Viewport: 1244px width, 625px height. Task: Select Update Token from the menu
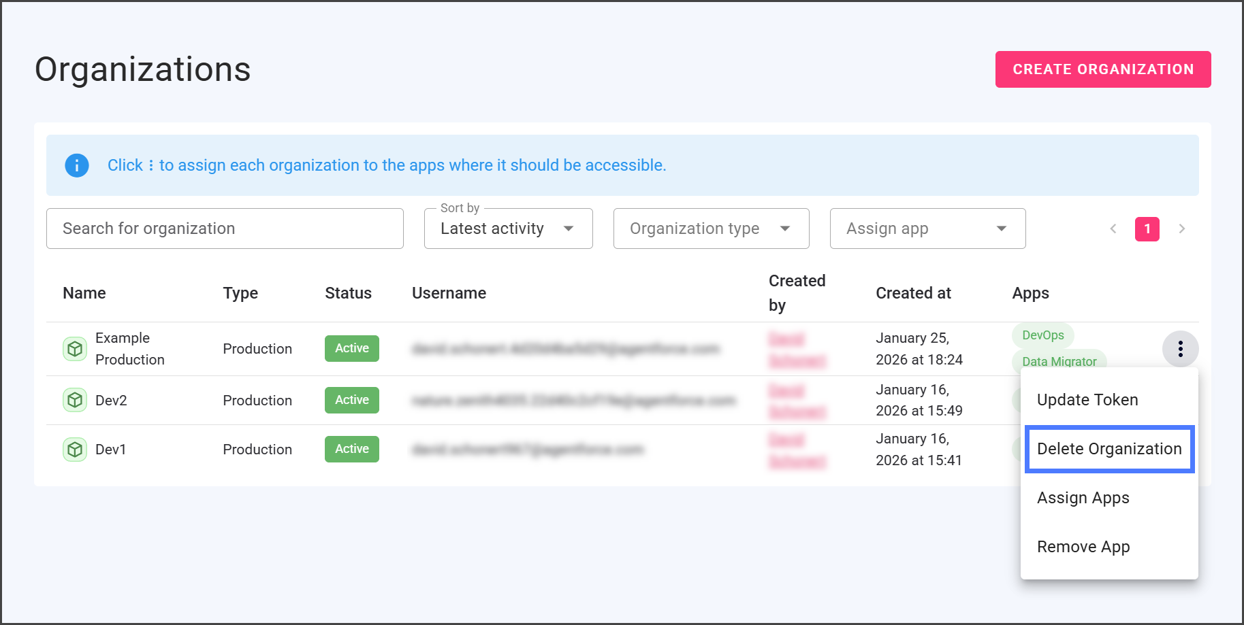1087,400
